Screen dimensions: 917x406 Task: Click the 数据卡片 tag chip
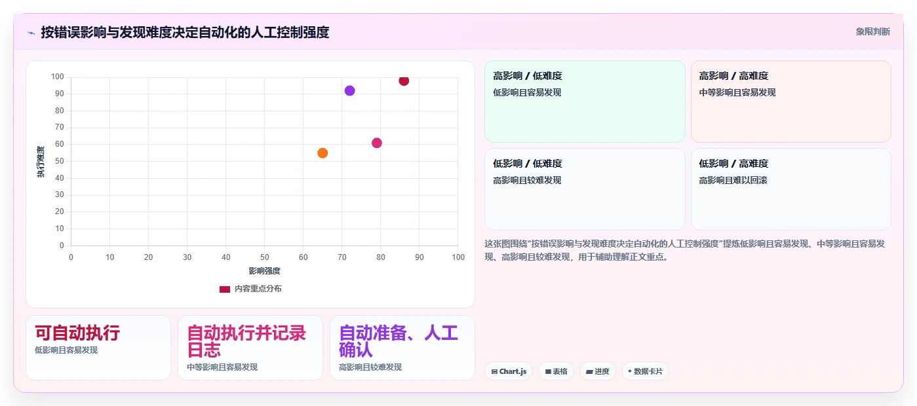click(645, 371)
